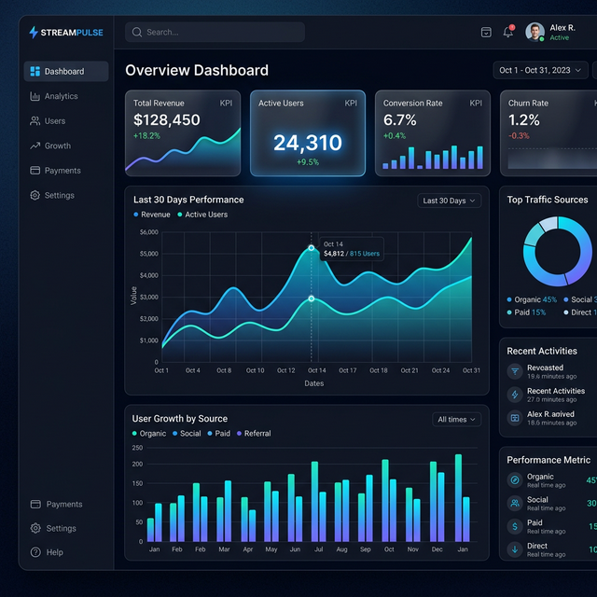Select the Active Users KPI card
This screenshot has width=597, height=597.
point(308,133)
